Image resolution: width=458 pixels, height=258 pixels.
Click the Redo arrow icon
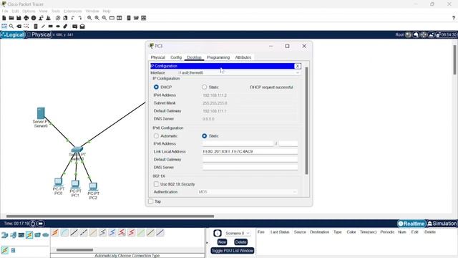(80, 18)
